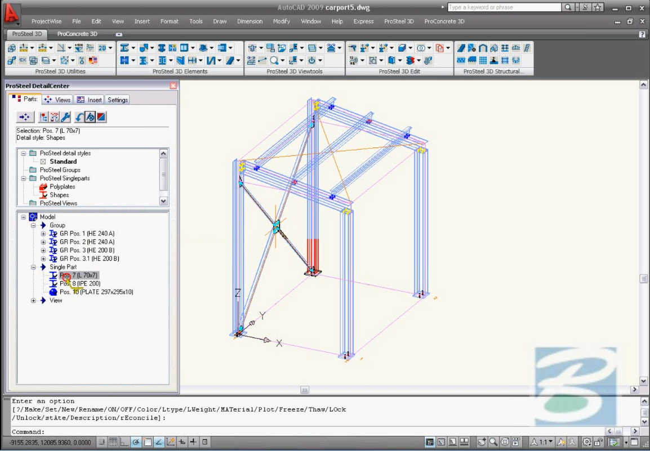650x451 pixels.
Task: Expand the ProSteel 3D Utilities panel title
Action: [x=60, y=72]
